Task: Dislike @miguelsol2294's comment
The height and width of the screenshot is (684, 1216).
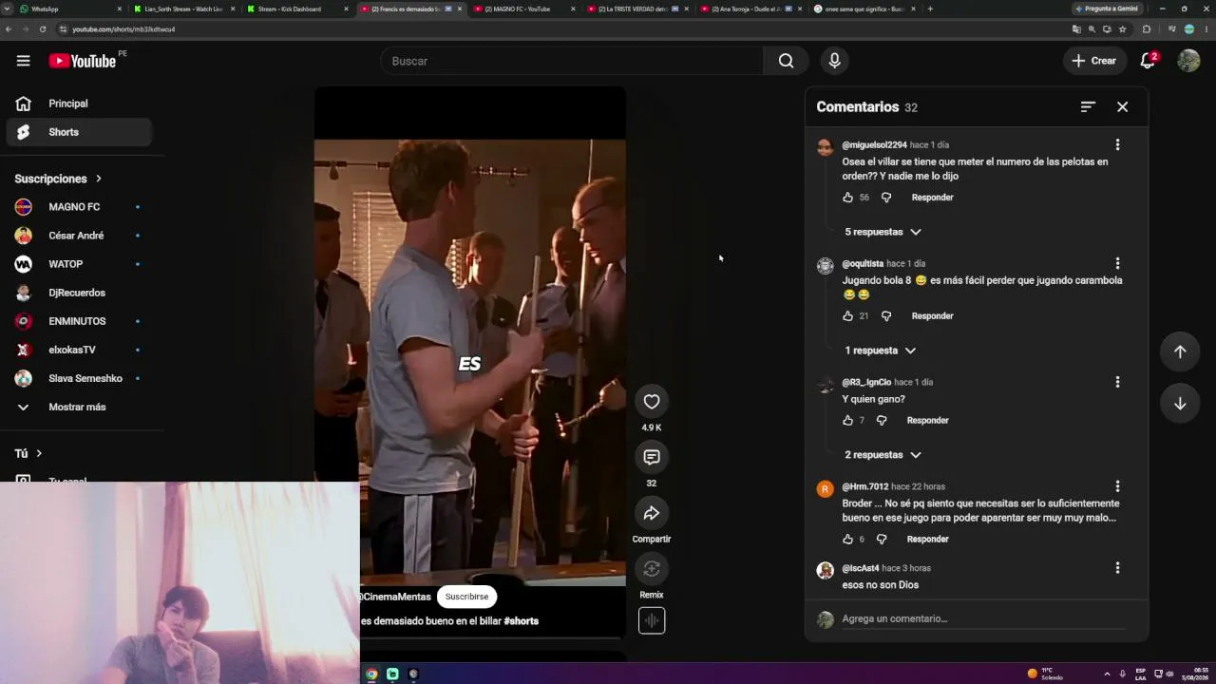Action: [x=885, y=198]
